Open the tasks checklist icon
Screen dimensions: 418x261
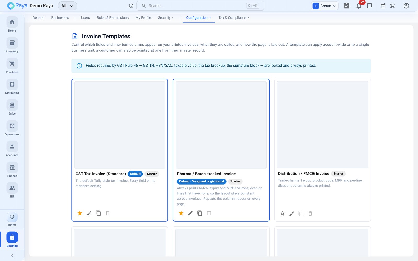[346, 6]
